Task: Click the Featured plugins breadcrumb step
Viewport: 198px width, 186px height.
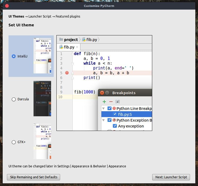Action: tap(68, 16)
